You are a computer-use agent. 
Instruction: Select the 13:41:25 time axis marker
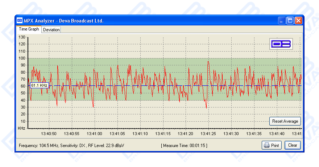(x=208, y=134)
